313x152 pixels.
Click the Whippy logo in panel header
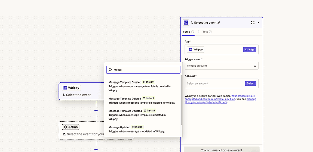(186, 23)
